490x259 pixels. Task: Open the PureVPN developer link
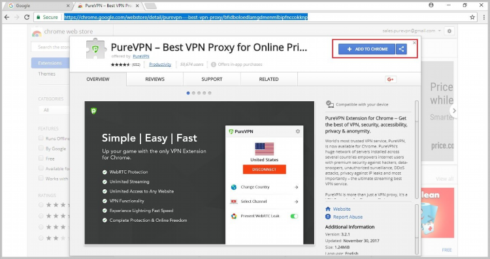tap(141, 56)
